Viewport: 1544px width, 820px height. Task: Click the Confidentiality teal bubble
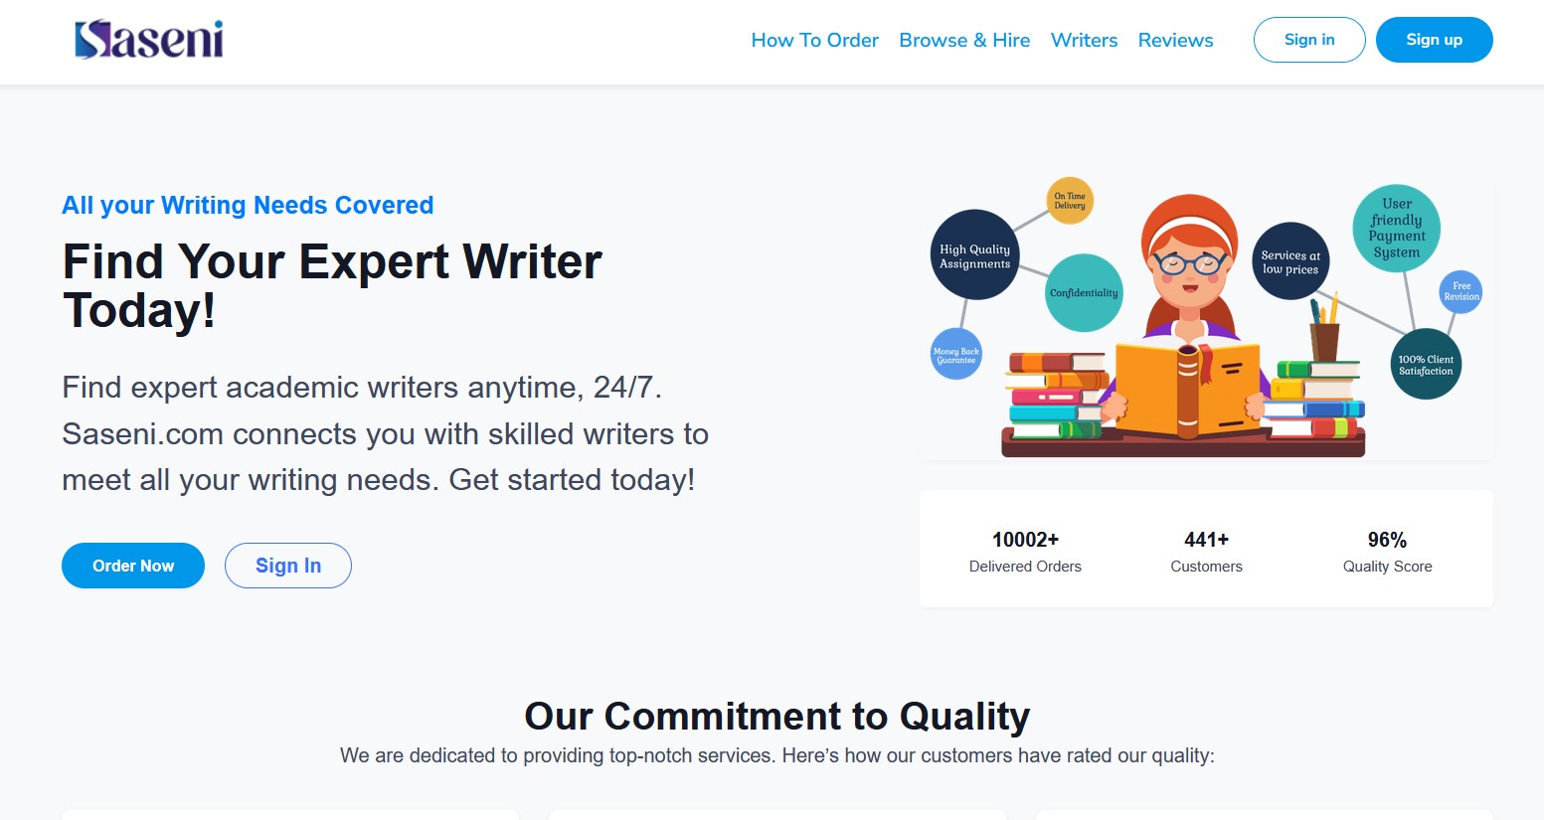1084,292
